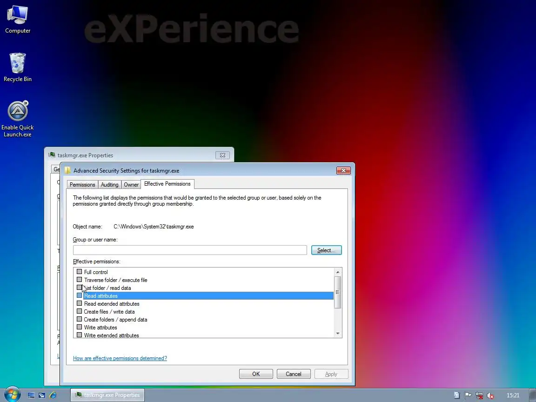Screen dimensions: 536x402
Task: Open How are effective permissions determined link
Action: point(120,358)
